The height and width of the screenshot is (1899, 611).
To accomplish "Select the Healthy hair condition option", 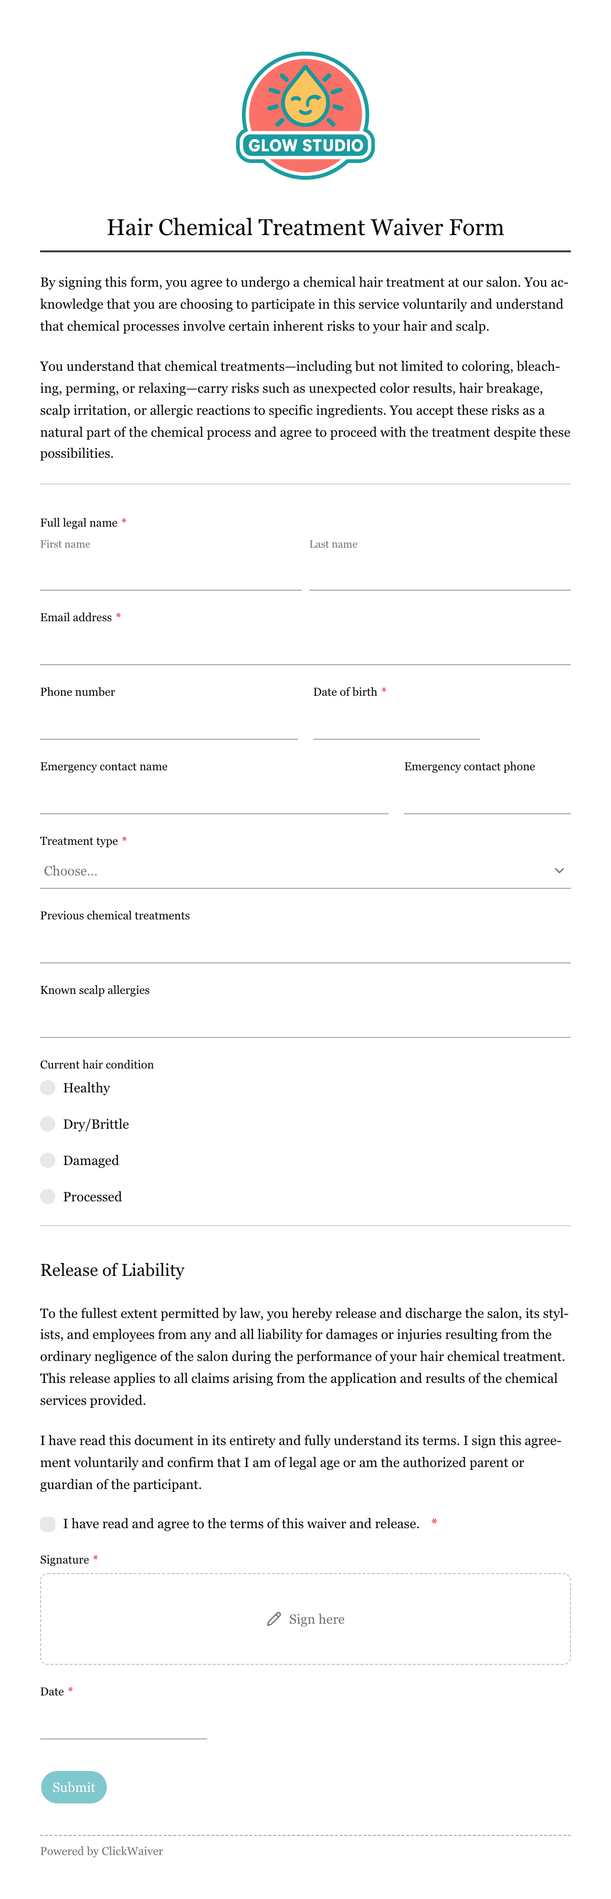I will pyautogui.click(x=48, y=1087).
